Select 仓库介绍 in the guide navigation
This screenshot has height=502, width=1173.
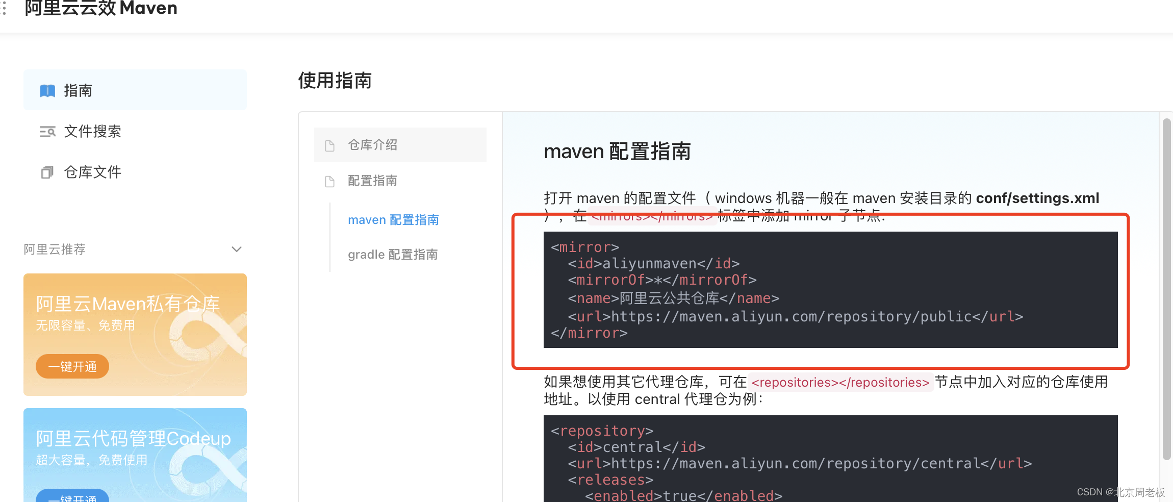pyautogui.click(x=400, y=145)
